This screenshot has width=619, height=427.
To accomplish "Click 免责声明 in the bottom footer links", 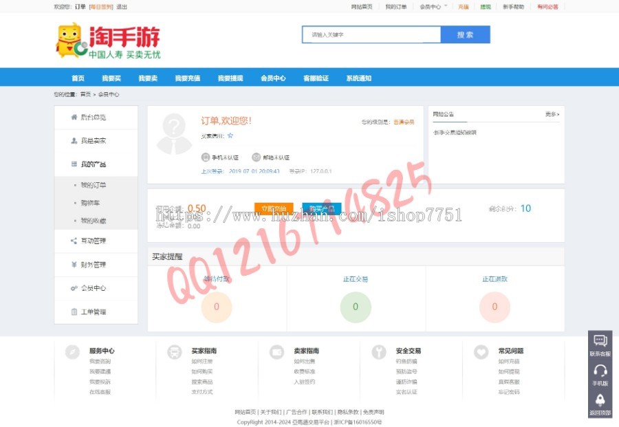I will point(373,412).
